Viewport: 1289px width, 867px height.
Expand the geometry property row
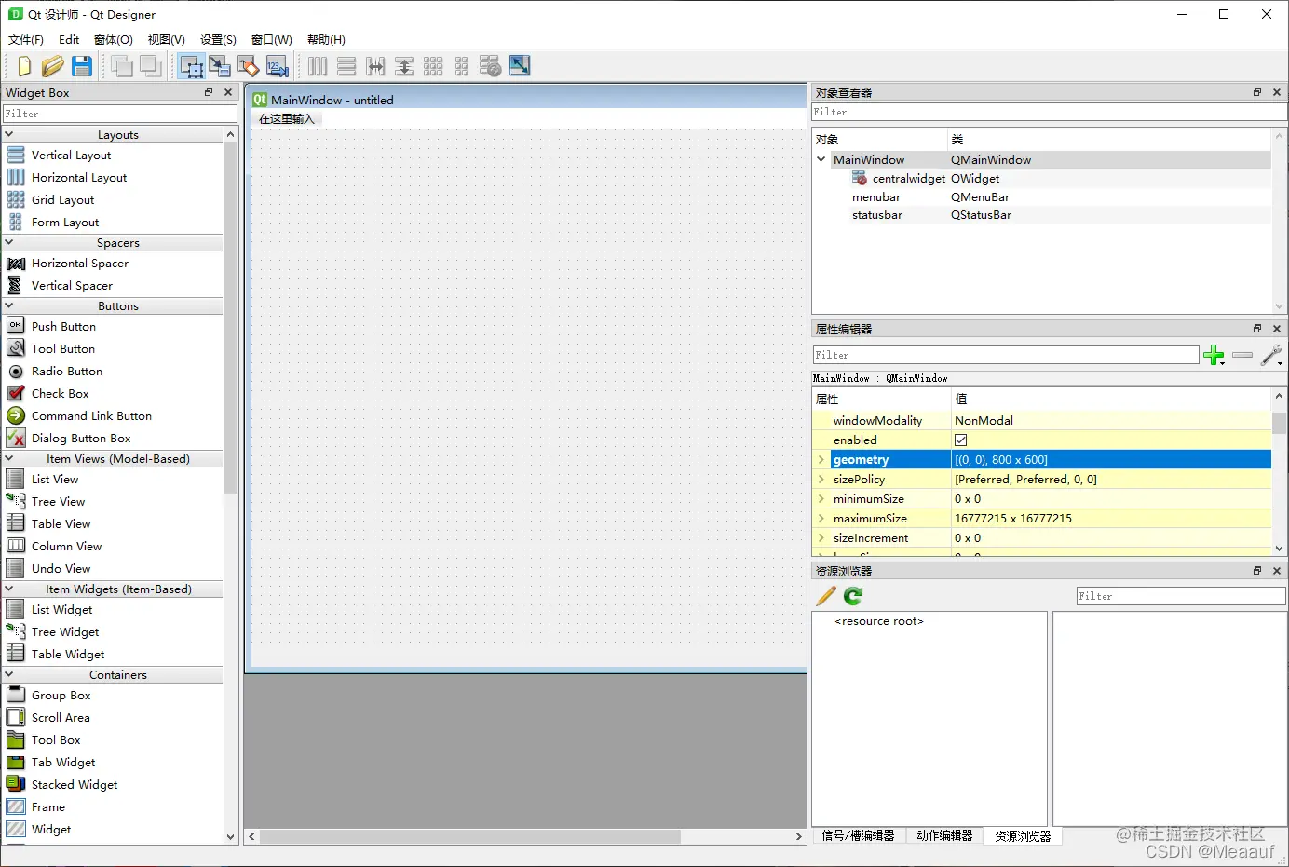pos(821,459)
